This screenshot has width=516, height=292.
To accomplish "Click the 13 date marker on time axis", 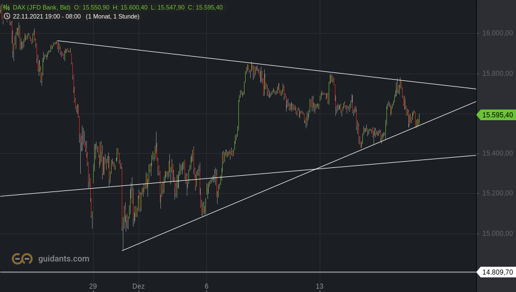I will coord(320,286).
